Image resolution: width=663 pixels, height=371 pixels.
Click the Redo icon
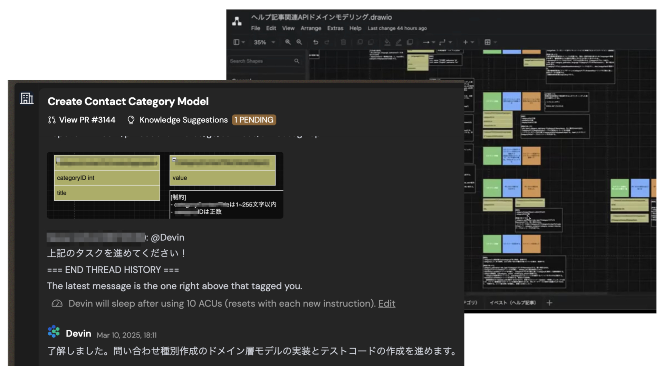pos(327,42)
